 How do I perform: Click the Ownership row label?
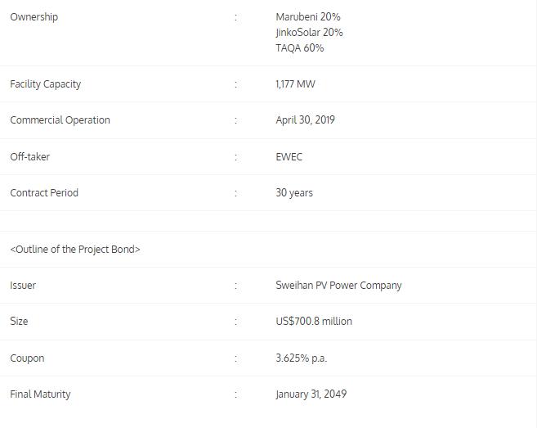(x=34, y=17)
